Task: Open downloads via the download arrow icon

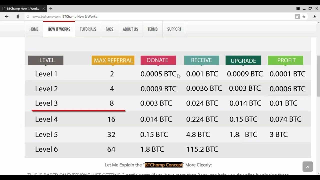Action: (x=315, y=16)
